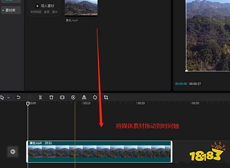Screen dimensions: 230x168
Task: Mute the track using the speaker toggle
Action: [x=13, y=152]
